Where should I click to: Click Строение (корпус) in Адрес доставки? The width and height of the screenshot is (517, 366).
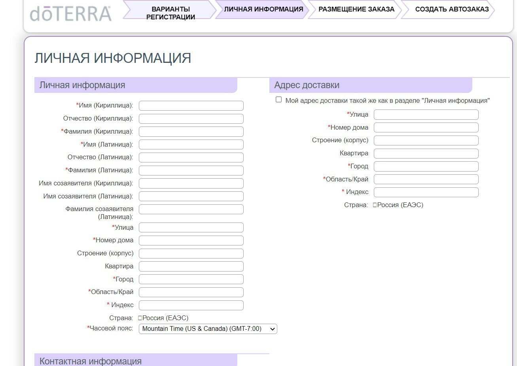(x=426, y=140)
